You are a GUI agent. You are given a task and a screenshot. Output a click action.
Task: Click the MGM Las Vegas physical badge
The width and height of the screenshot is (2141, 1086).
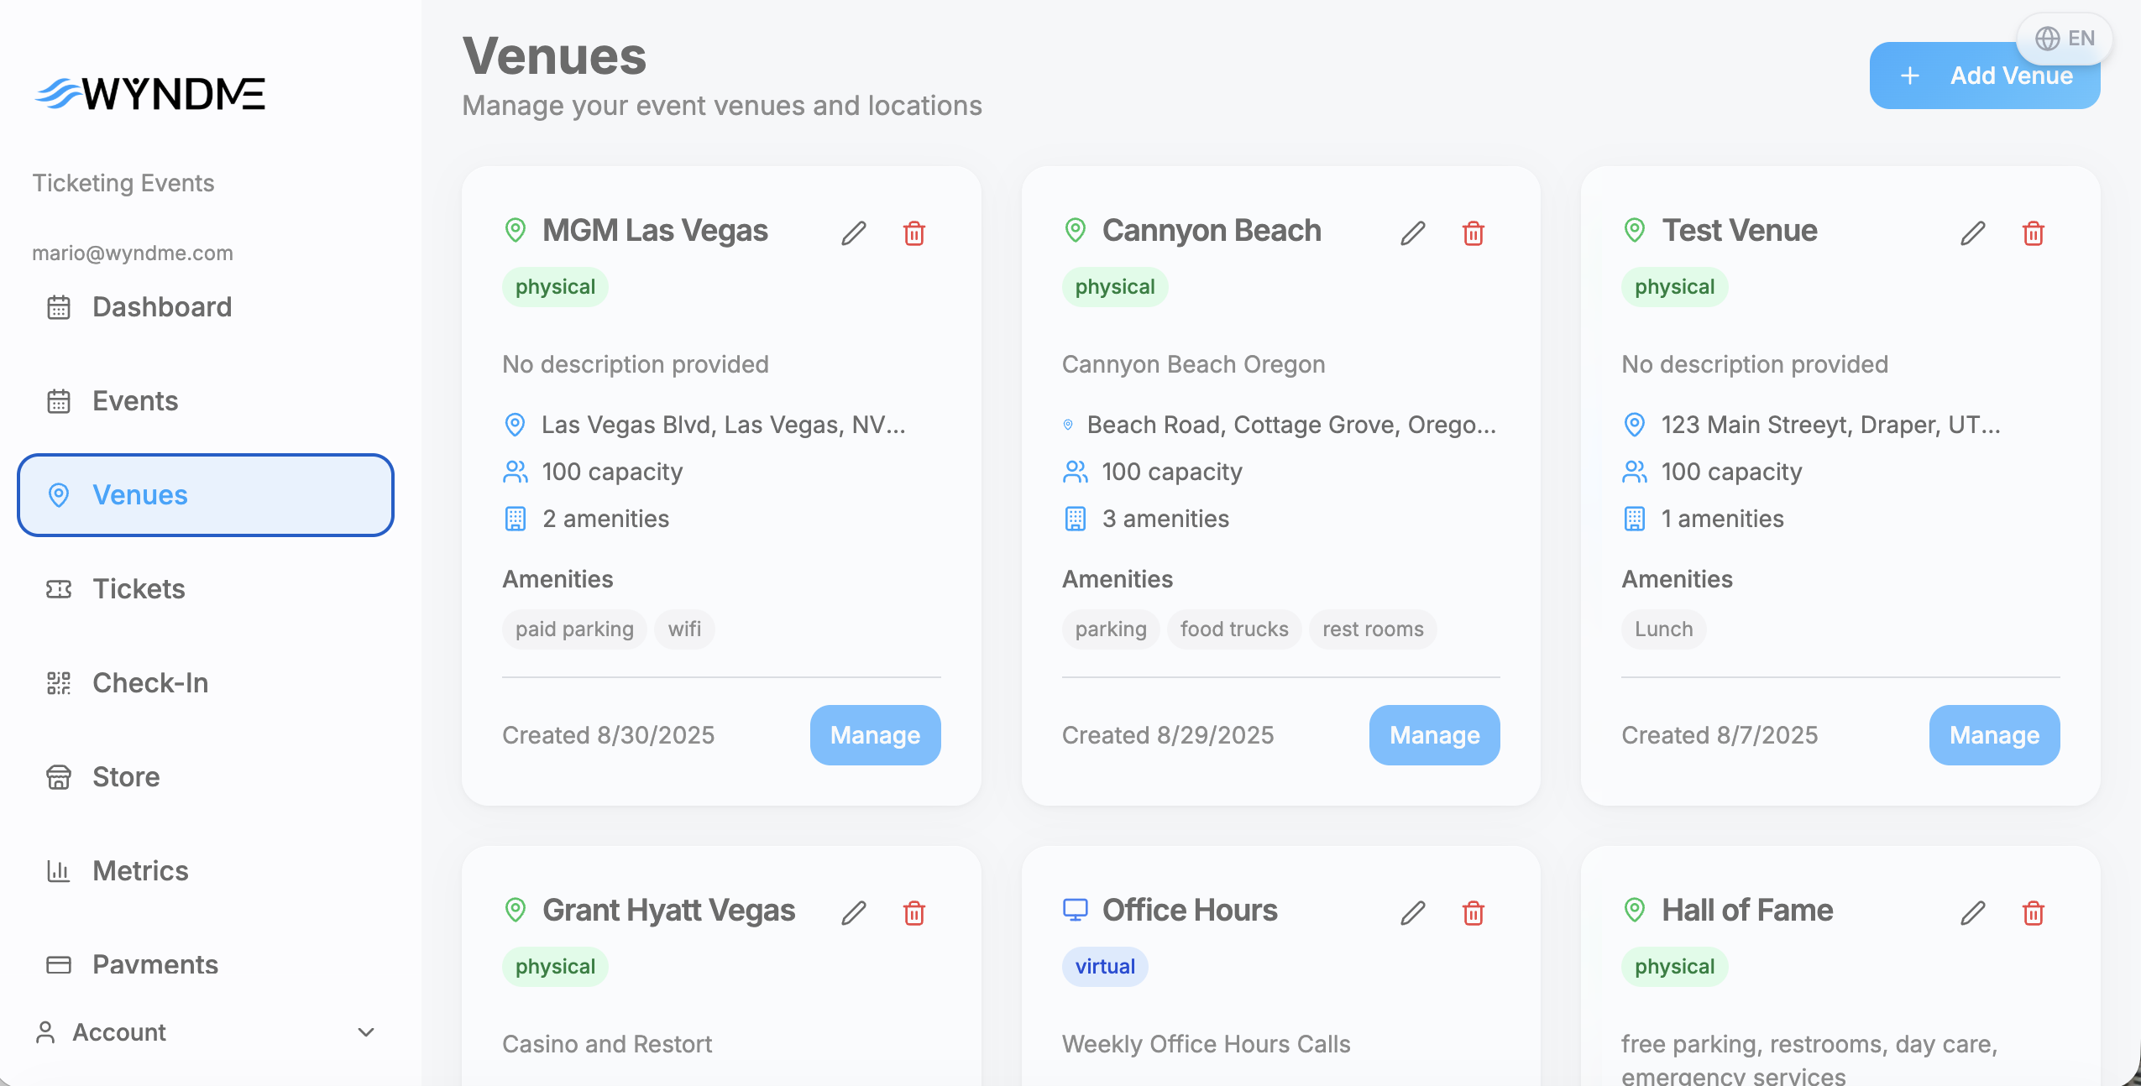coord(555,287)
